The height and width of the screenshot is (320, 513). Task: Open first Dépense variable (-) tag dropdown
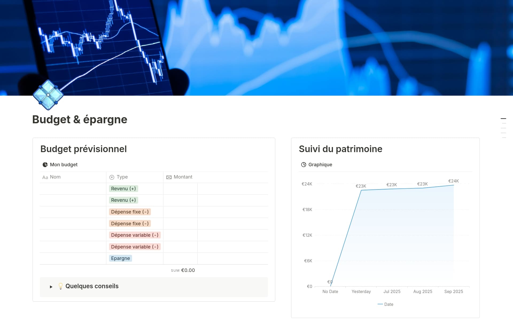[x=134, y=235]
